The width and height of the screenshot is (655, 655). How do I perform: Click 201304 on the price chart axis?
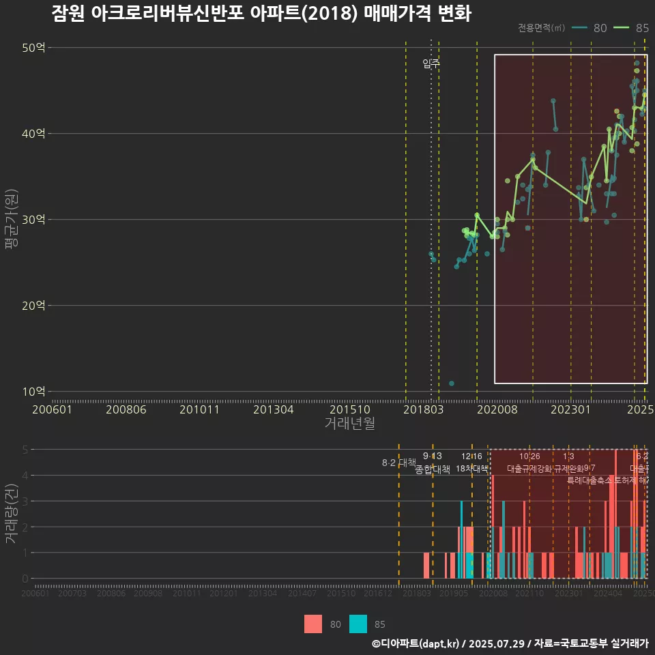pyautogui.click(x=273, y=409)
